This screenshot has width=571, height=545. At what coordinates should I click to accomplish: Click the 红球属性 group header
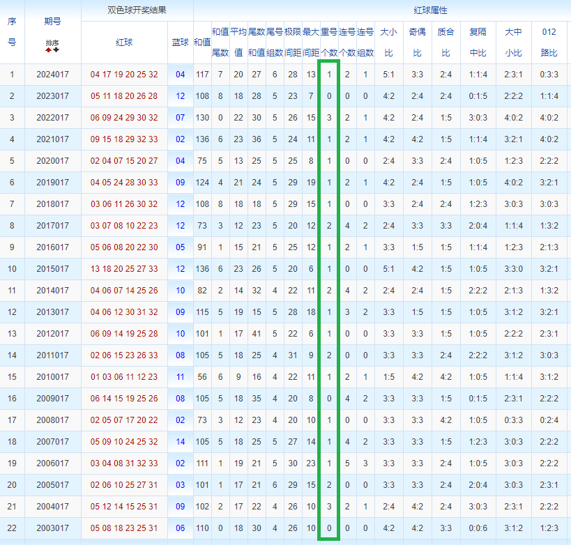(x=430, y=10)
